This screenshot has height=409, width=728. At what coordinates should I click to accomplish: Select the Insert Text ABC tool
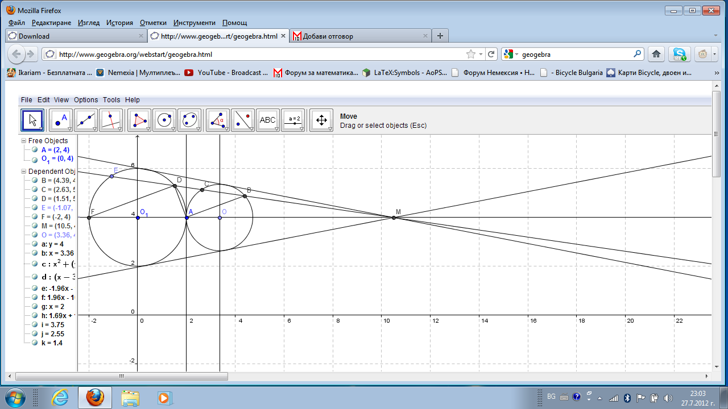click(267, 120)
